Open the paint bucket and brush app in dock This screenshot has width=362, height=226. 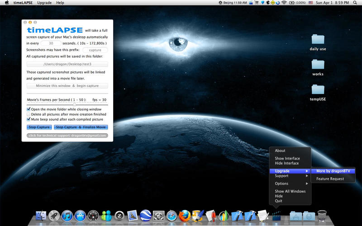tap(198, 216)
